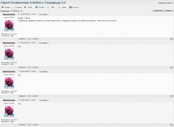The height and width of the screenshot is (127, 174).
Task: Go to page 3 of the thread
Action: (18, 11)
